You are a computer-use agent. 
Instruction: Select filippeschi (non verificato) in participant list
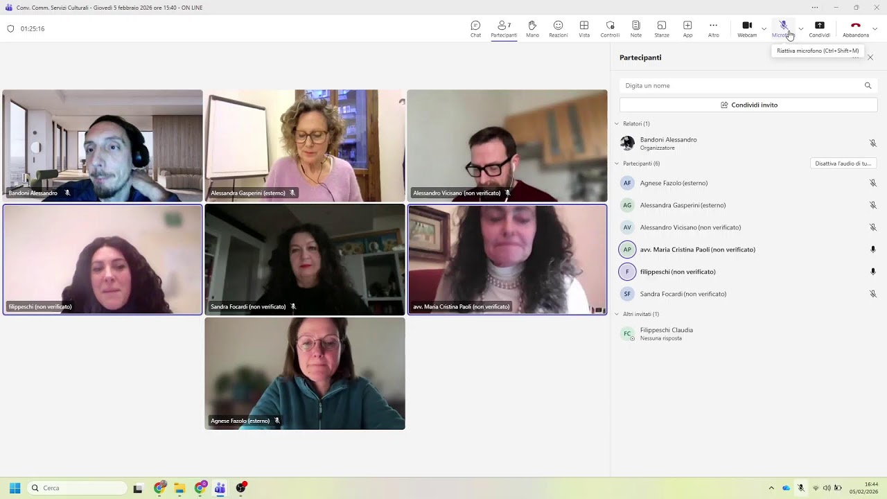[x=748, y=272]
